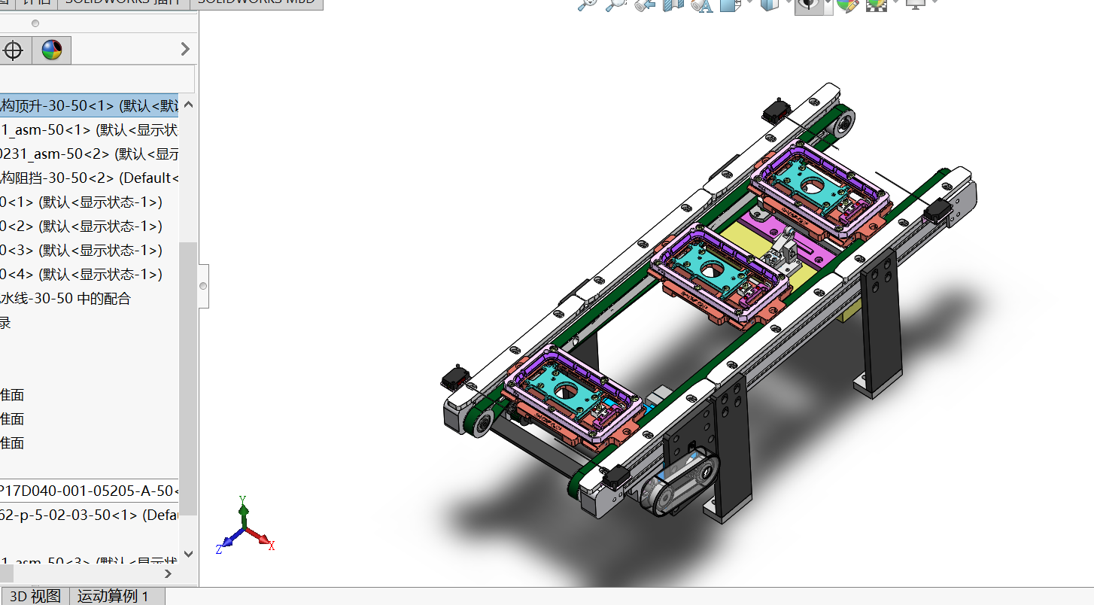1094x605 pixels.
Task: Click the feature tree vertical scrollbar thumb
Action: [x=188, y=379]
